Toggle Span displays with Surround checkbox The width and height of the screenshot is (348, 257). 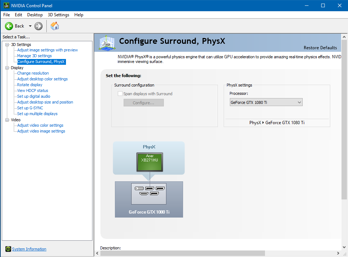coord(120,94)
